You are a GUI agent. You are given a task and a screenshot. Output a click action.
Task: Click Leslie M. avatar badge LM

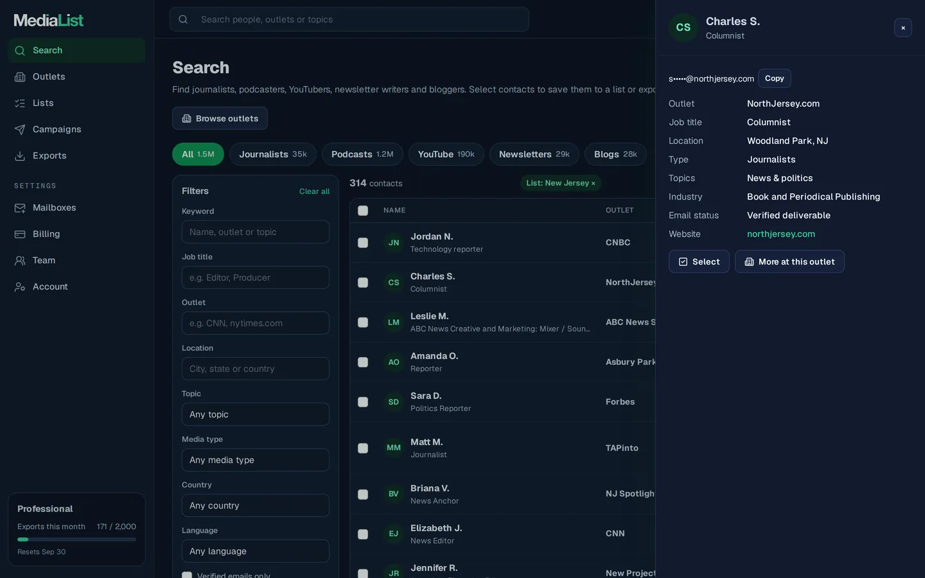(x=394, y=322)
